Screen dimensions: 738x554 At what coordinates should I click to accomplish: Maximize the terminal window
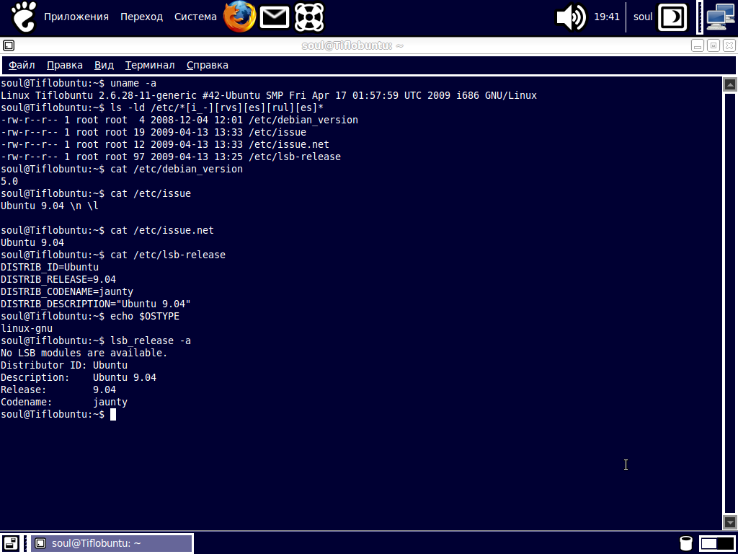pos(713,45)
